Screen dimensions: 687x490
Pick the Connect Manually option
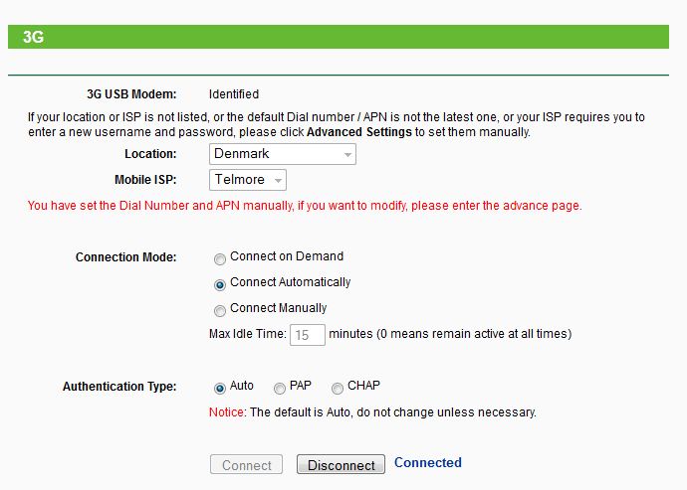[220, 309]
